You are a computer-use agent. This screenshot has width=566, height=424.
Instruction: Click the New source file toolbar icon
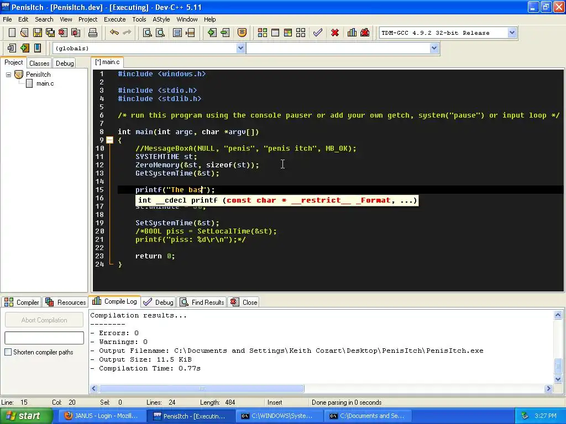tap(12, 33)
